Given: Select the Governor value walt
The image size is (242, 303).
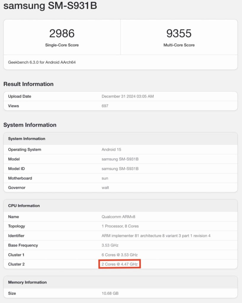Looking at the screenshot, I should coord(105,188).
